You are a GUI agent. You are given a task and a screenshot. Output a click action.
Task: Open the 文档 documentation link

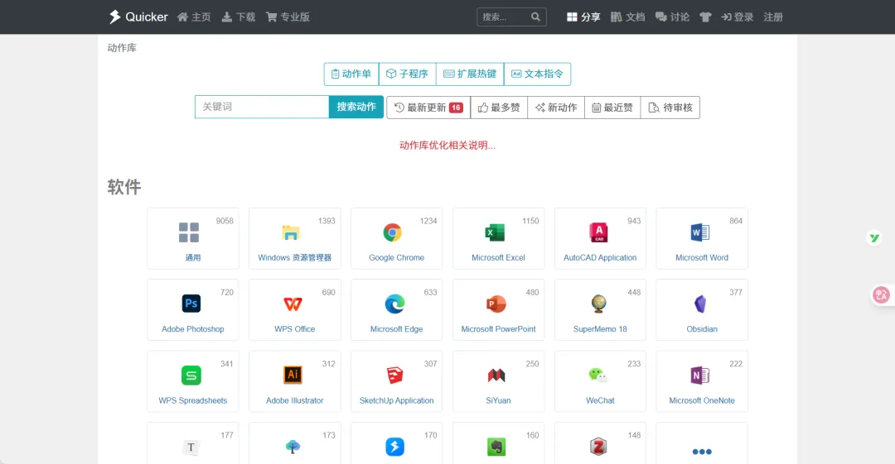pos(628,17)
